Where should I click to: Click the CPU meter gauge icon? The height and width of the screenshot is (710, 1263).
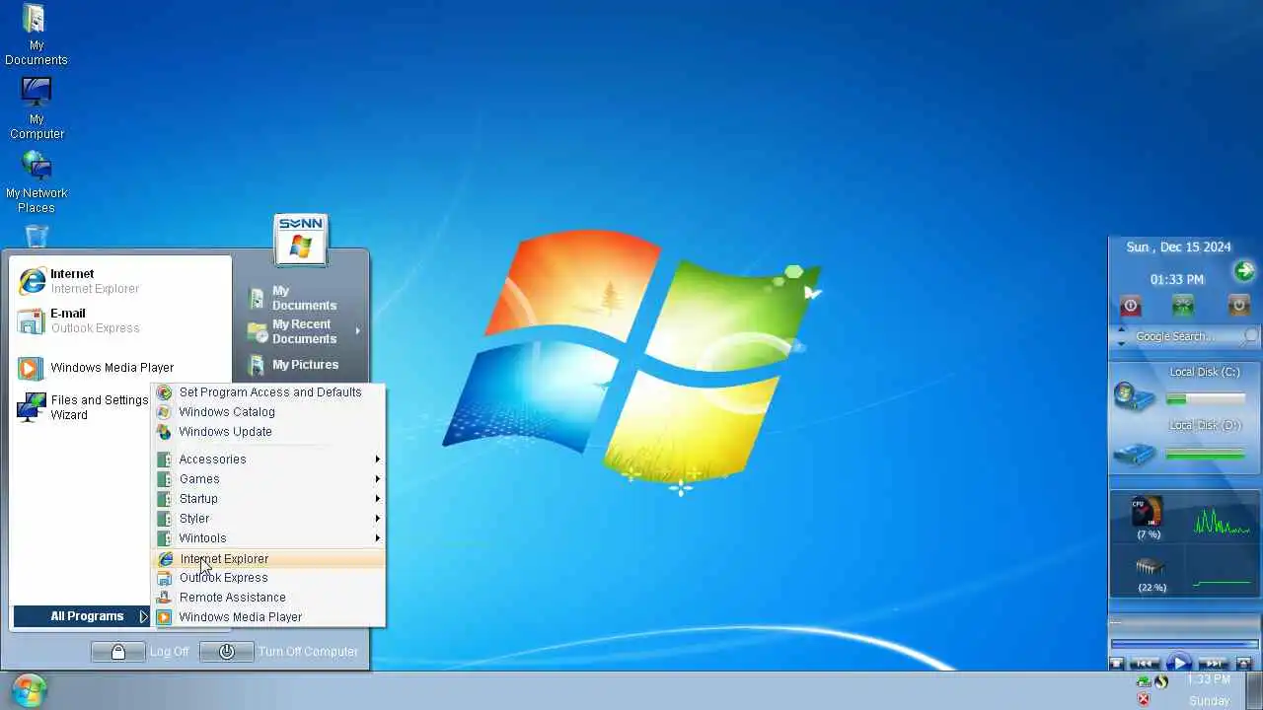1148,512
